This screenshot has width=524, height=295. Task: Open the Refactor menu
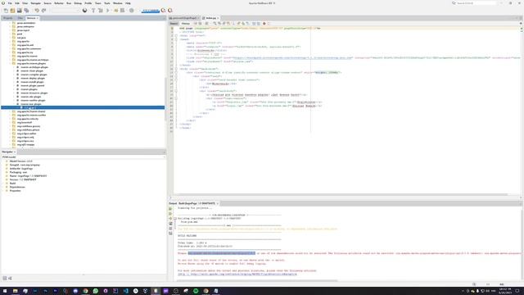tap(59, 3)
